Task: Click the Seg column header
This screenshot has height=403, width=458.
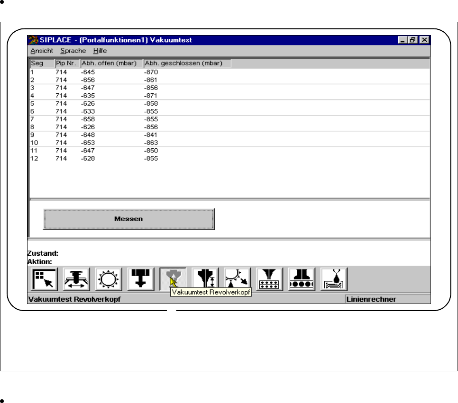Action: 42,63
